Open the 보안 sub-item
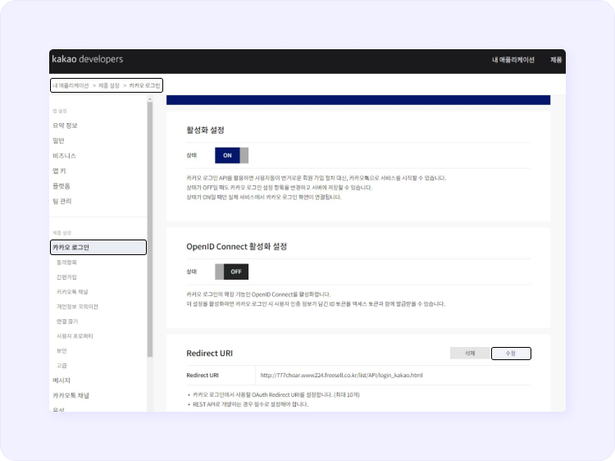Viewport: 615px width, 461px height. 61,351
